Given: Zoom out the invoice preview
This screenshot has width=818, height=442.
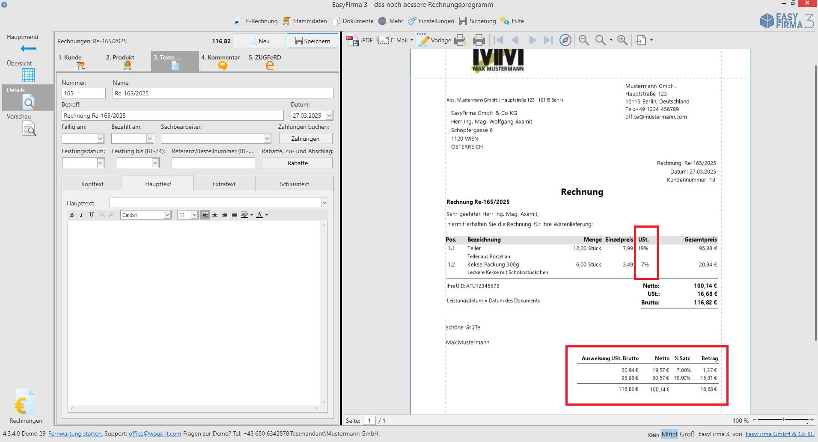Looking at the screenshot, I should point(583,40).
